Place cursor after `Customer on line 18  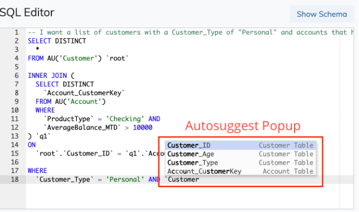199,179
